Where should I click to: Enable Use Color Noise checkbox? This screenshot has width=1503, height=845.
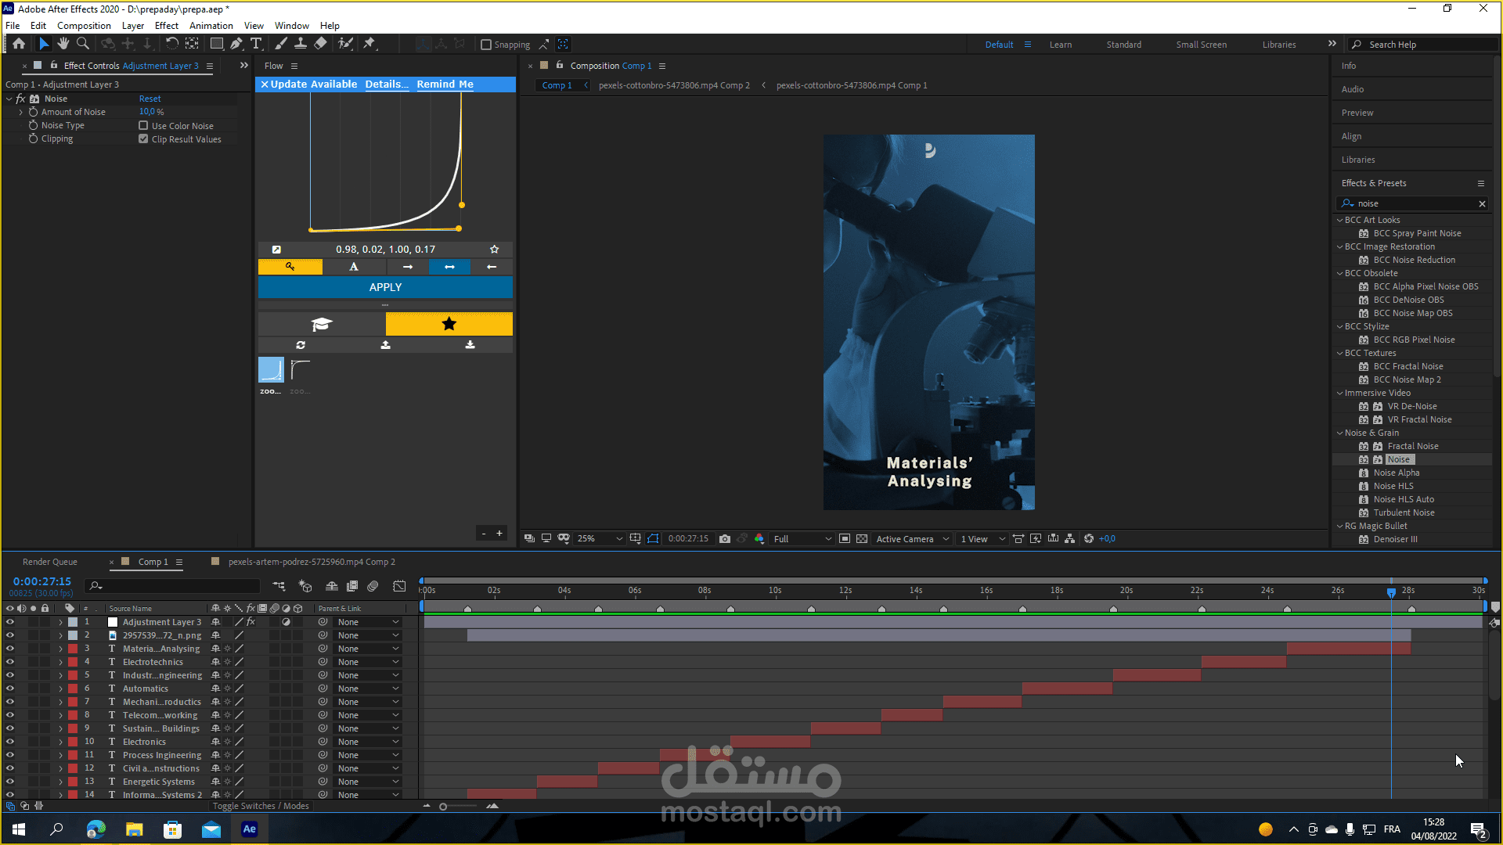(143, 125)
